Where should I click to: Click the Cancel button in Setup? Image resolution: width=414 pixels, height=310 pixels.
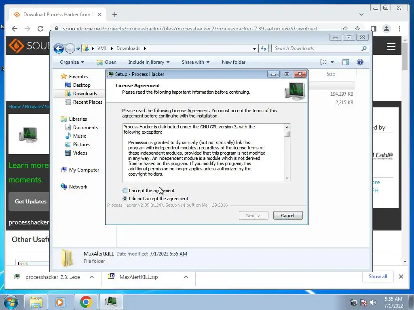288,216
